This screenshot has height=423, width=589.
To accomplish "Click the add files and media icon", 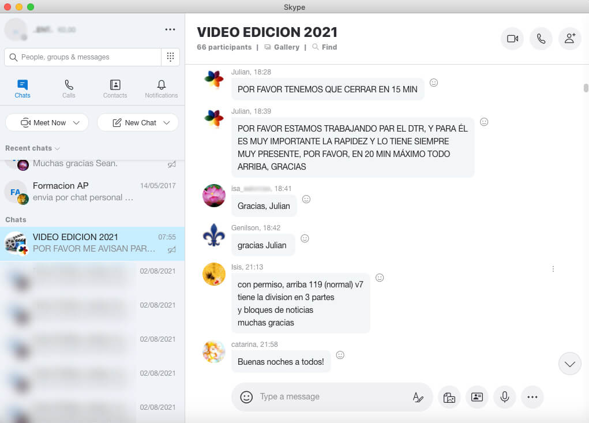I will pos(449,397).
